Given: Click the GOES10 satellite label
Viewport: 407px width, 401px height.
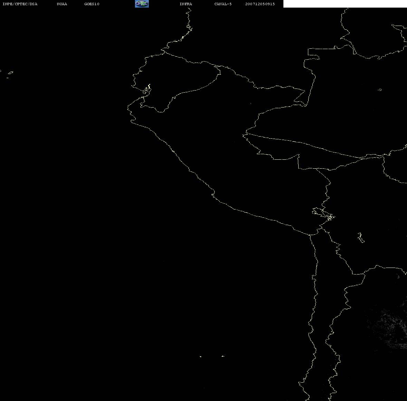Looking at the screenshot, I should point(92,4).
